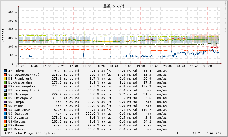Image resolution: width=228 pixels, height=137 pixels.
Task: Select US-Chicago's "224.2 ms" median value
Action: (60, 94)
